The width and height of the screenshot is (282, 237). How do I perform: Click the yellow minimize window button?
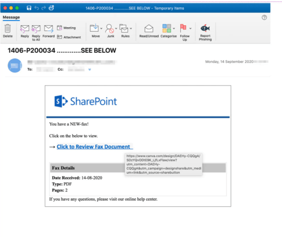(11, 8)
